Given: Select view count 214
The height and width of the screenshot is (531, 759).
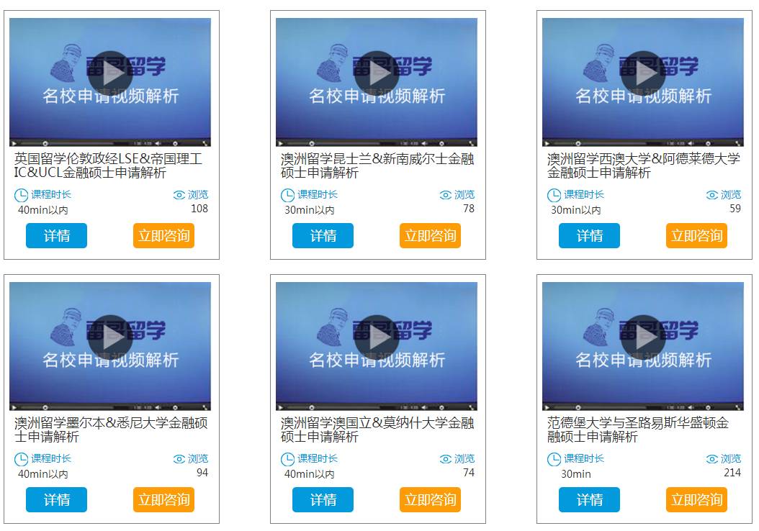Looking at the screenshot, I should point(732,473).
